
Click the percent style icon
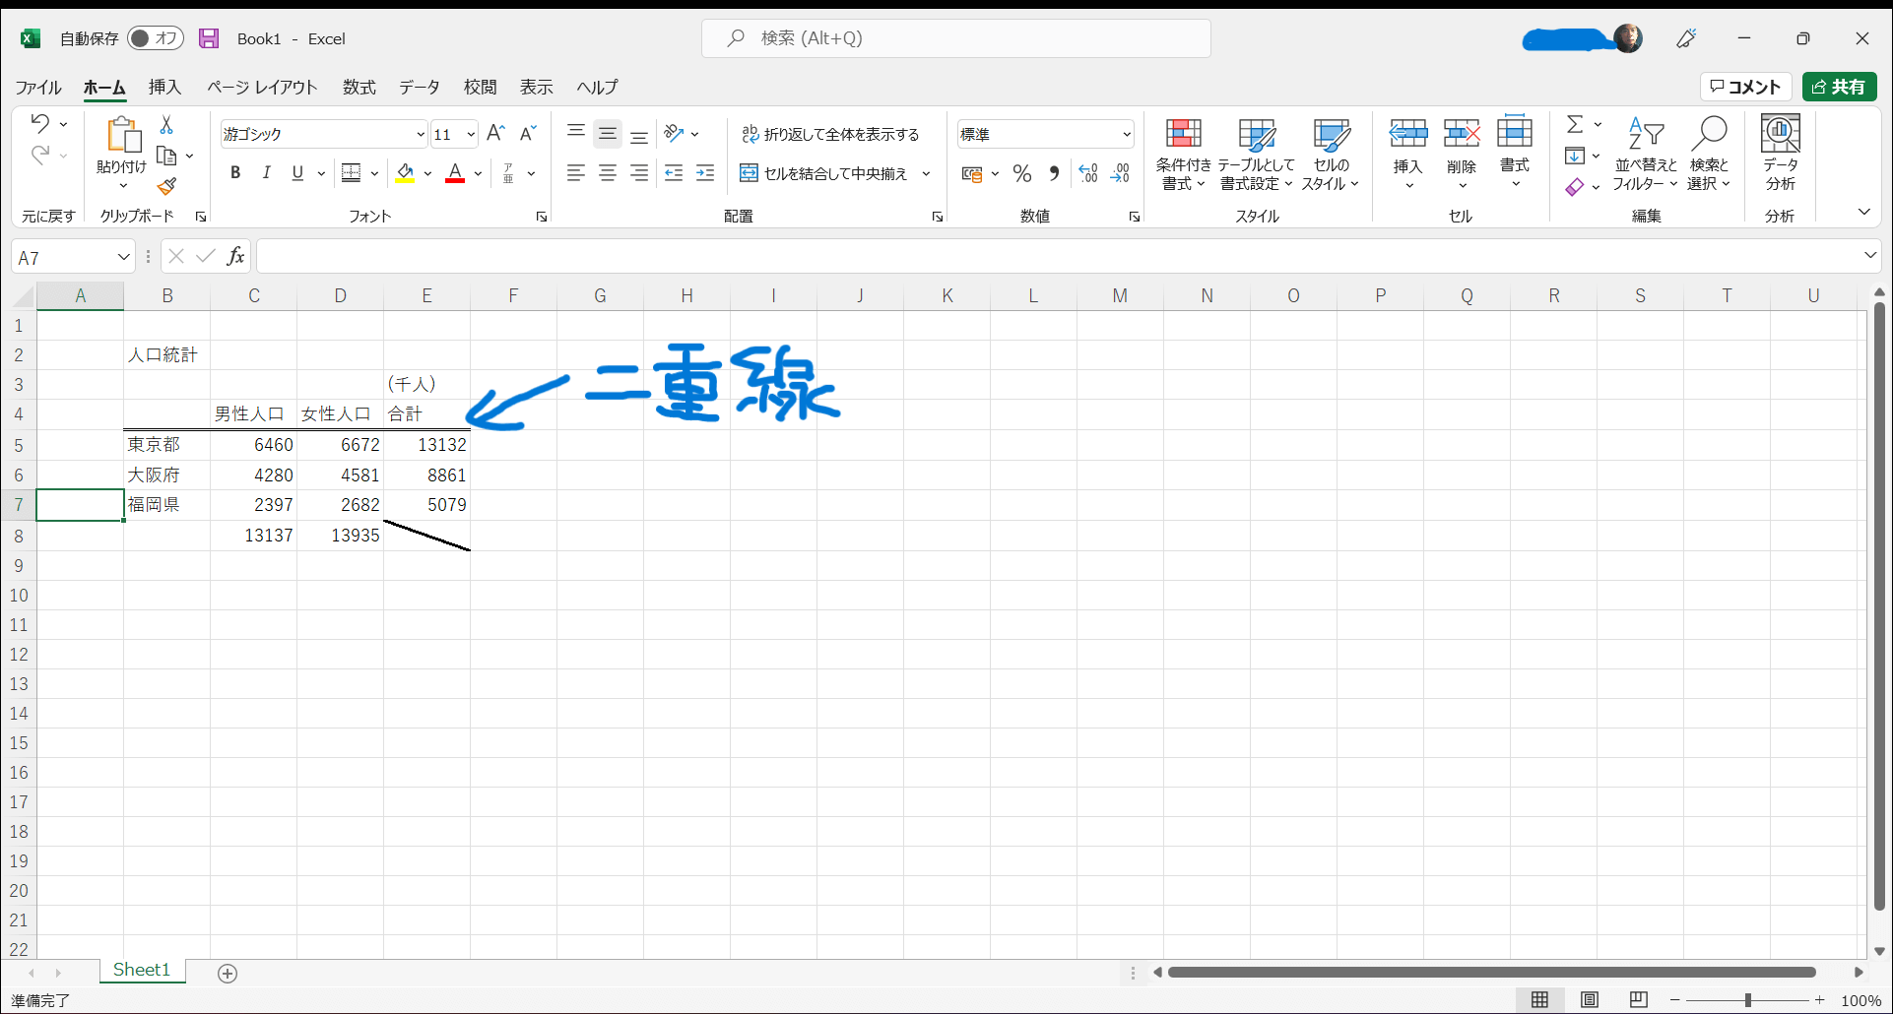tap(1022, 174)
